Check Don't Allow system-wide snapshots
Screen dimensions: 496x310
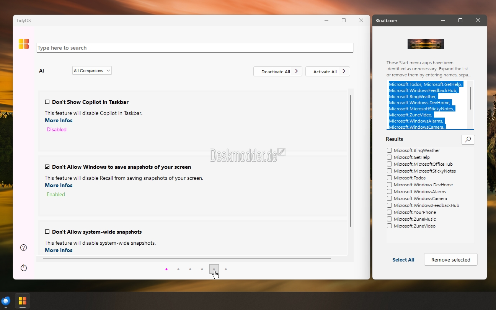(x=47, y=232)
